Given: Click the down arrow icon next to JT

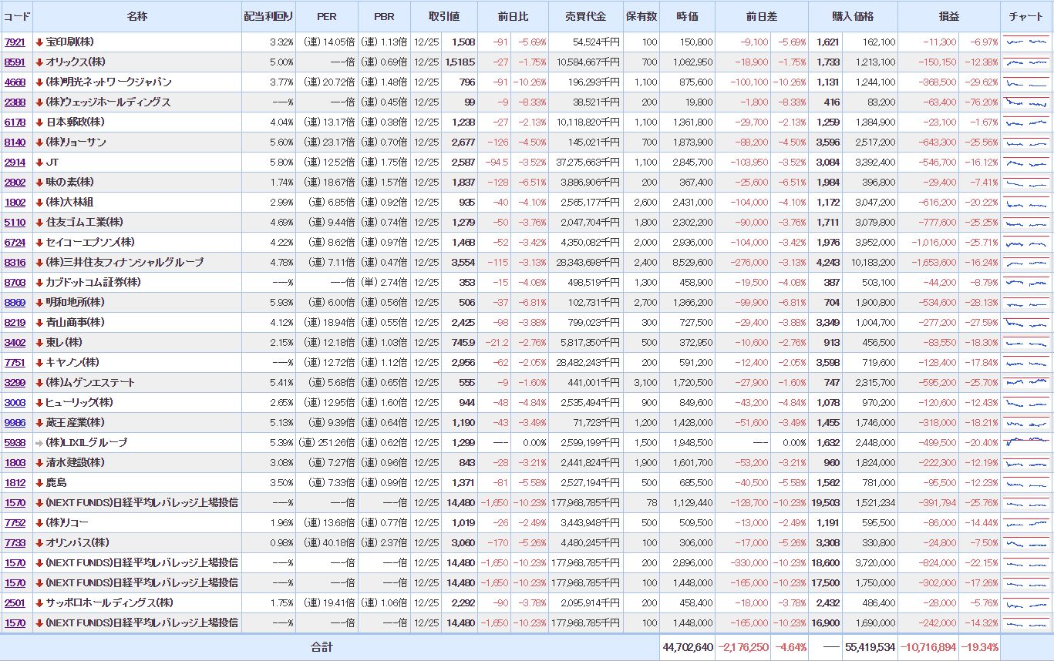Looking at the screenshot, I should [x=39, y=163].
